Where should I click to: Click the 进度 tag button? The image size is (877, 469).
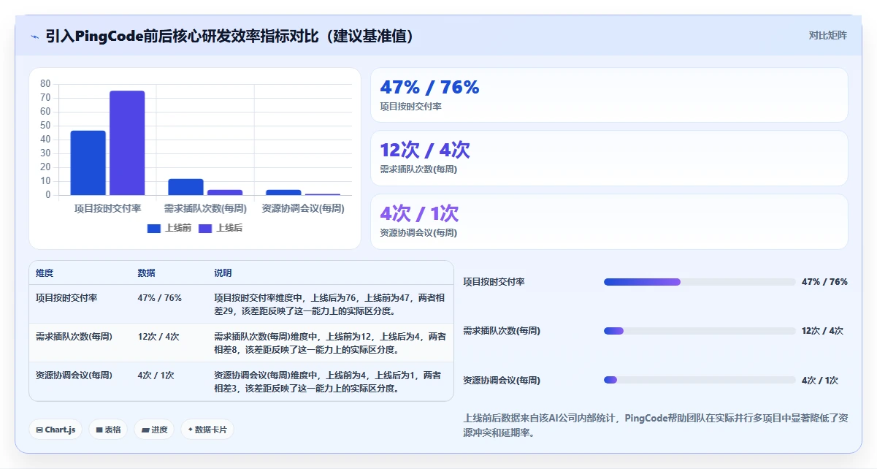coord(154,430)
